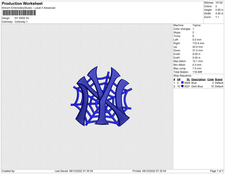Click the 'Default' brand in Dark Blue row

click(219, 87)
